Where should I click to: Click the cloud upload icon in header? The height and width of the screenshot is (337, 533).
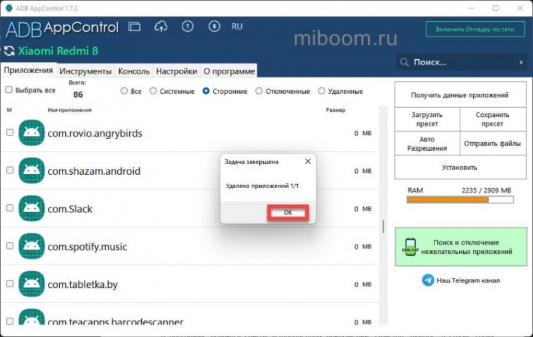(161, 27)
